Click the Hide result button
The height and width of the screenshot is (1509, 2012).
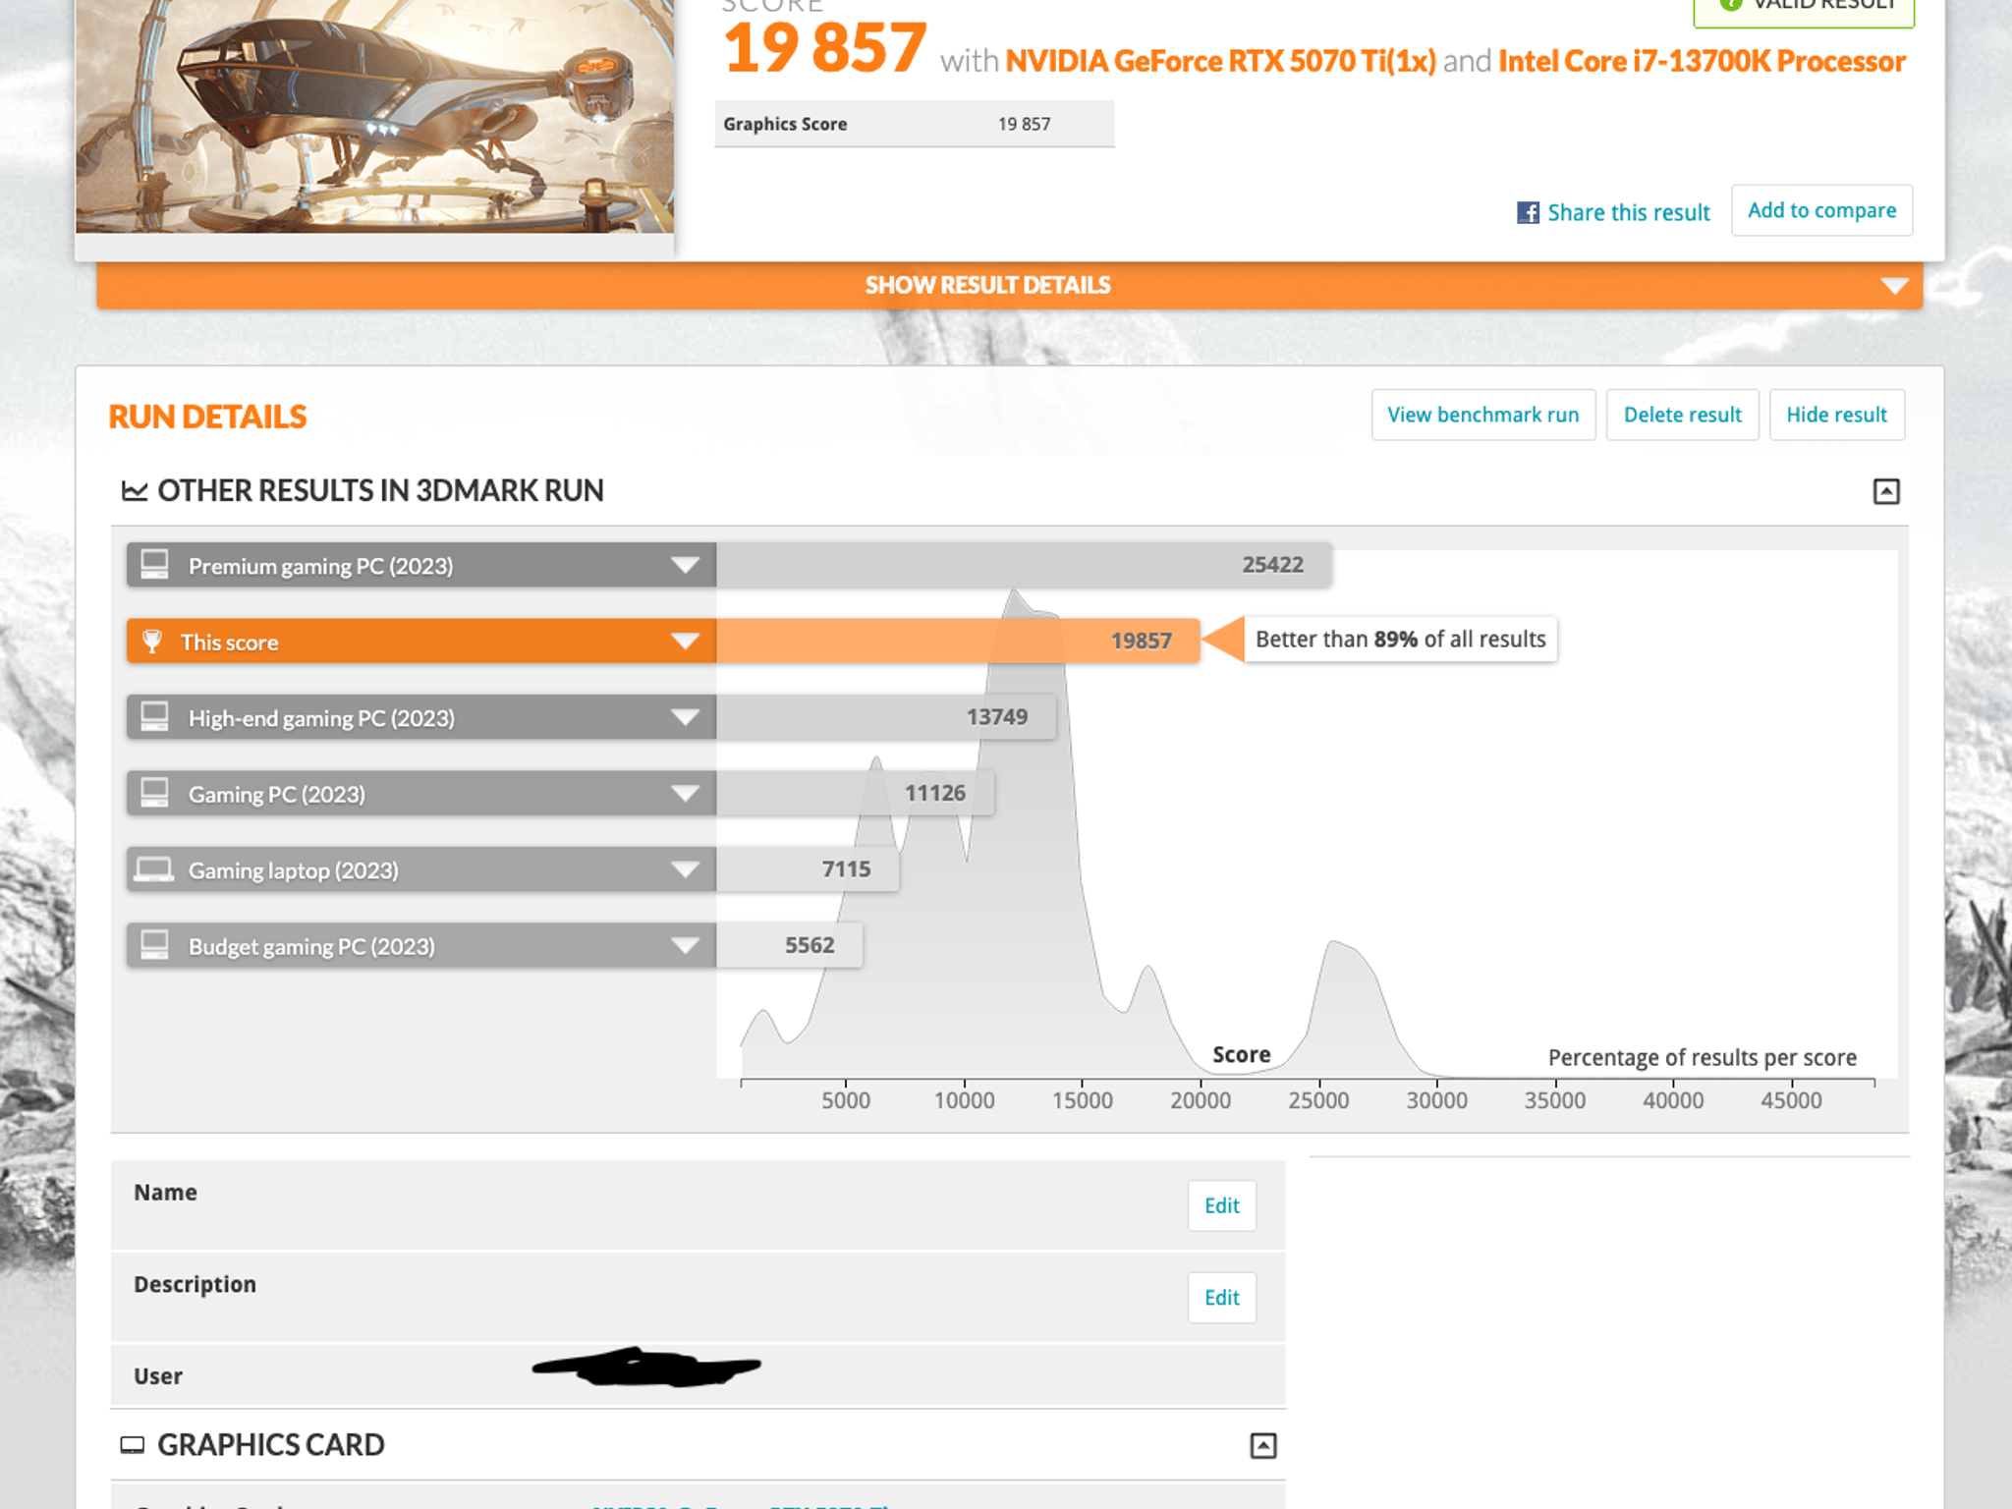click(x=1837, y=415)
